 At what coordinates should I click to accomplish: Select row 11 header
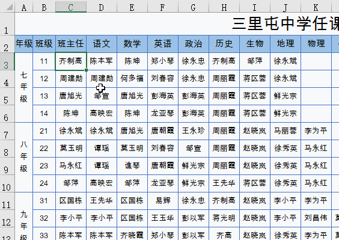click(x=7, y=201)
